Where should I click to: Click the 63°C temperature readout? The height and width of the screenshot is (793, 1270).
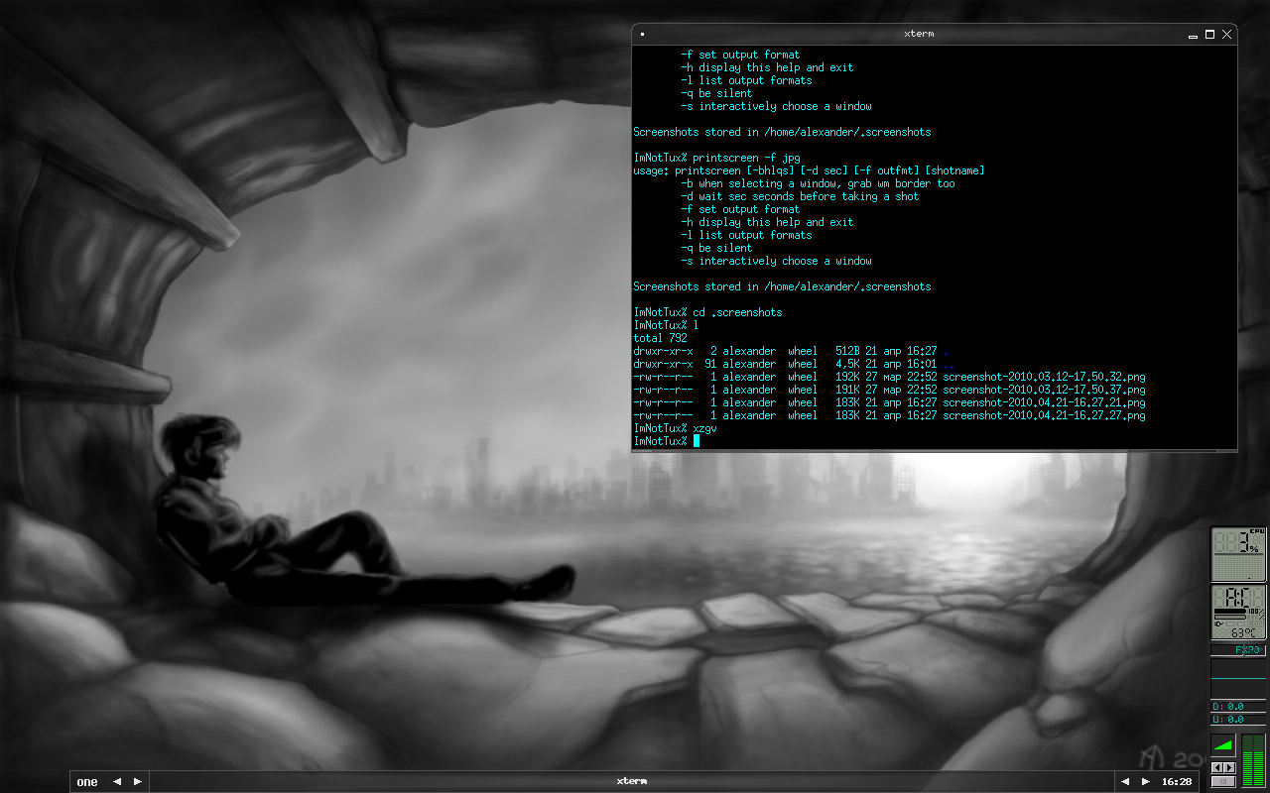pyautogui.click(x=1244, y=632)
